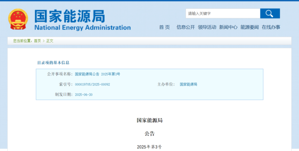The image size is (299, 151).
Task: Open the 新闻中心 navigation item
Action: pyautogui.click(x=228, y=27)
